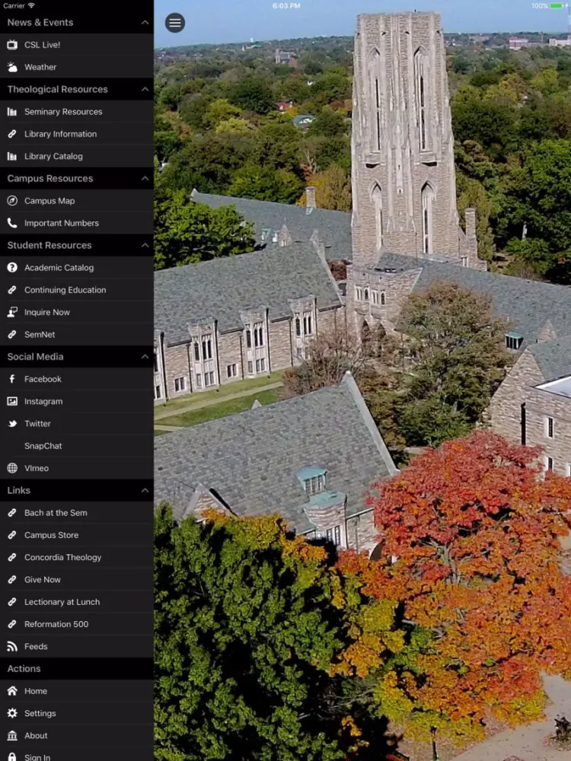Open Important Numbers menu entry

[x=77, y=223]
